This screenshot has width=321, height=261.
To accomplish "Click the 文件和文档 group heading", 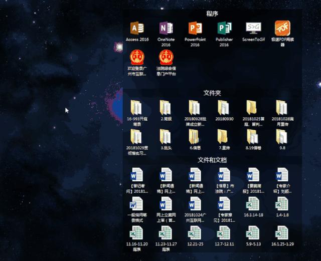I will tap(212, 160).
